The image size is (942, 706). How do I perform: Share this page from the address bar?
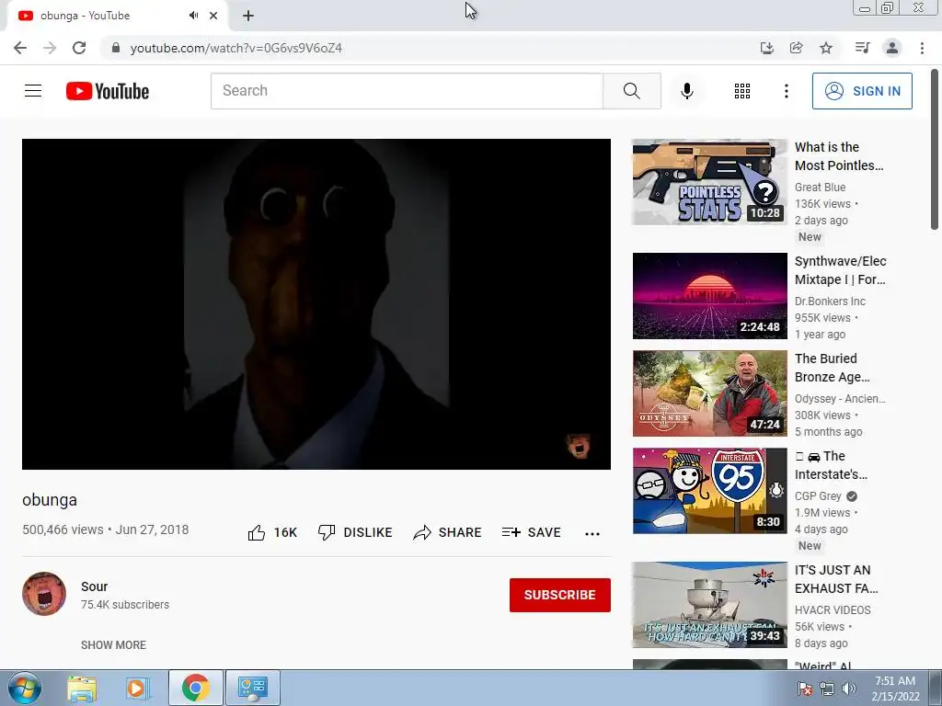tap(796, 48)
